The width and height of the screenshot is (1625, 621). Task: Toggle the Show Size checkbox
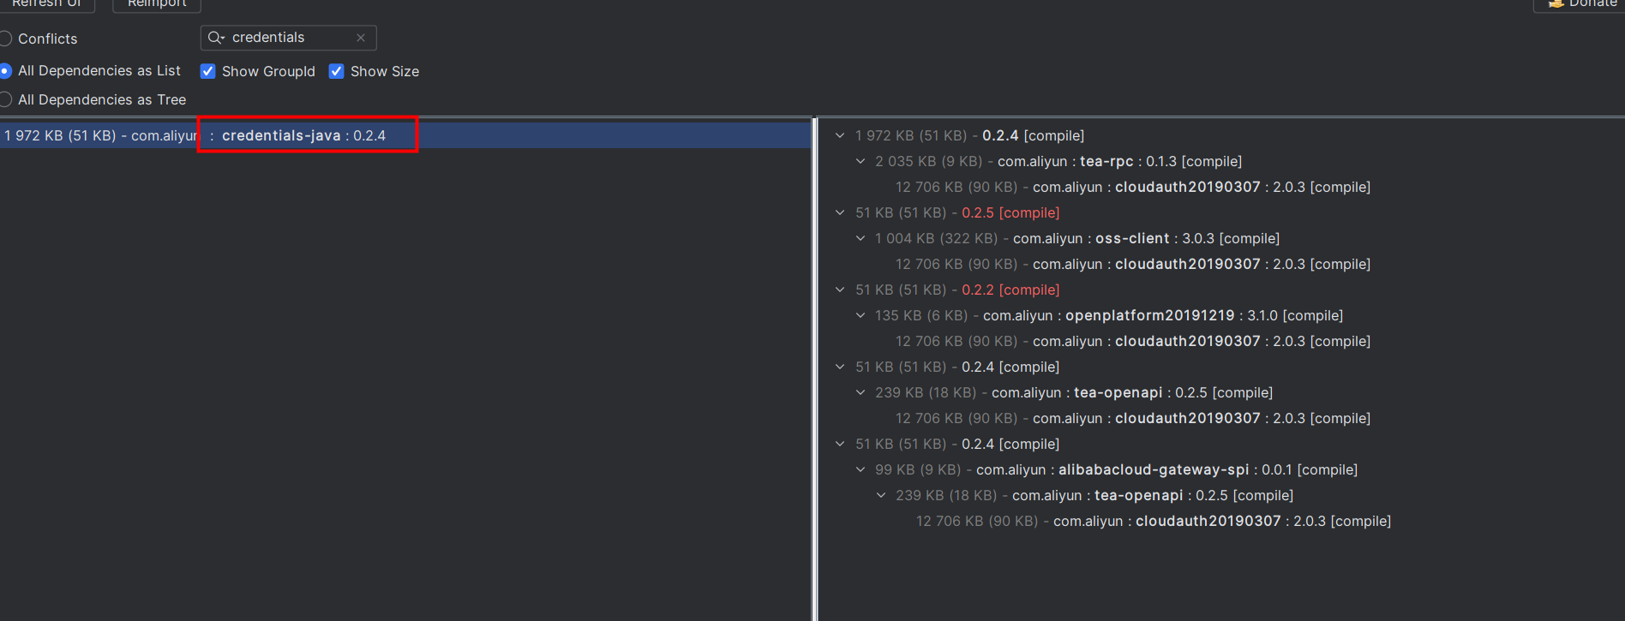pyautogui.click(x=336, y=71)
